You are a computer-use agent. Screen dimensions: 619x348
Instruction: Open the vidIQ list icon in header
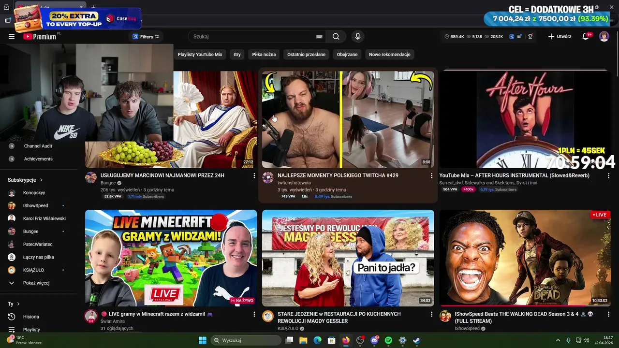(519, 36)
